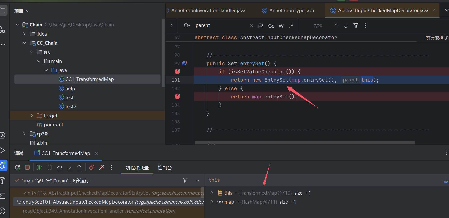The width and height of the screenshot is (449, 218).
Task: Mute all breakpoints
Action: click(x=102, y=168)
